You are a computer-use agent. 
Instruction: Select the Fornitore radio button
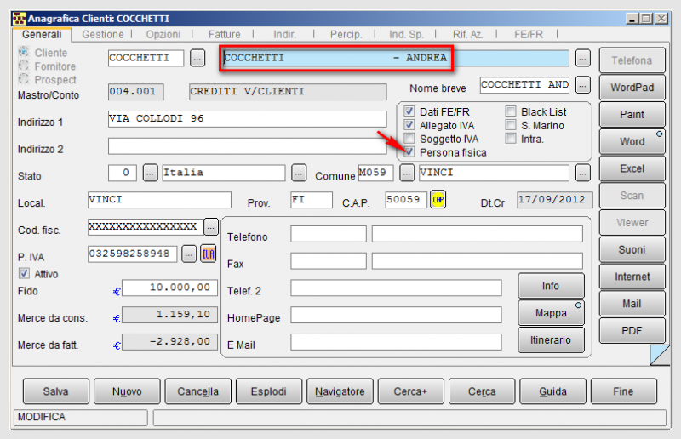[x=24, y=66]
